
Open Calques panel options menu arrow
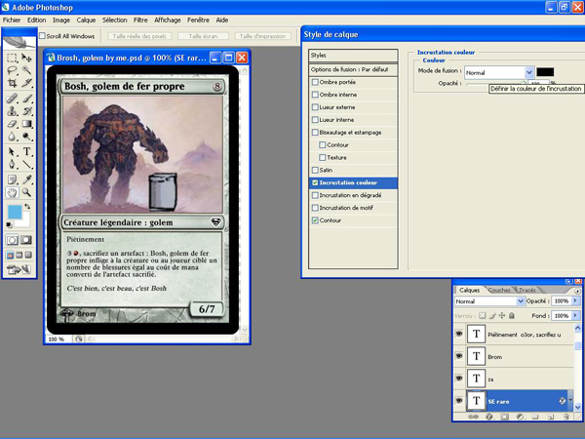click(577, 291)
